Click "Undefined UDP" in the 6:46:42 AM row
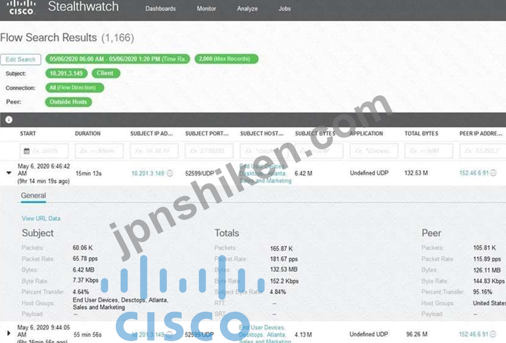Screen dimensions: 506x343 click(369, 173)
